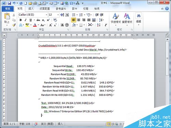Screen dimensions: 171x128
Task: Decrease paragraph indent
Action: pyautogui.click(x=97, y=15)
